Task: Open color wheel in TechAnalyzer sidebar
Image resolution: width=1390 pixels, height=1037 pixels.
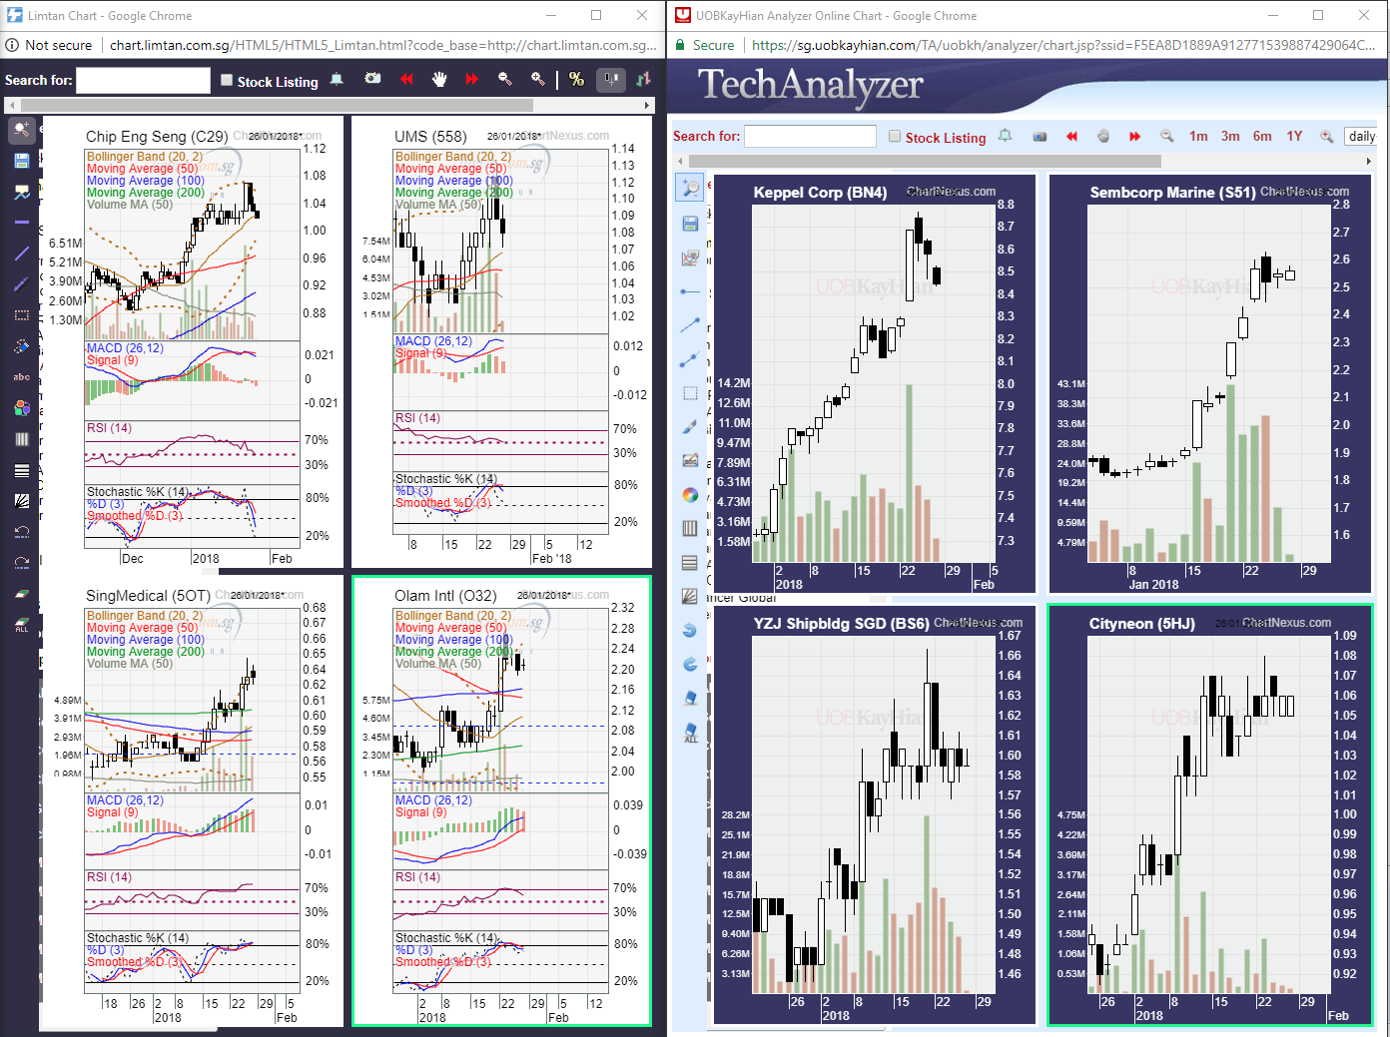Action: (x=690, y=495)
